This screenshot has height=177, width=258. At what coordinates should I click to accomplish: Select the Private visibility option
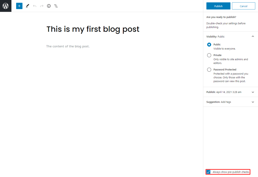(209, 55)
